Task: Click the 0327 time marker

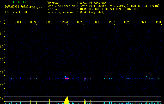Action: [x=112, y=22]
